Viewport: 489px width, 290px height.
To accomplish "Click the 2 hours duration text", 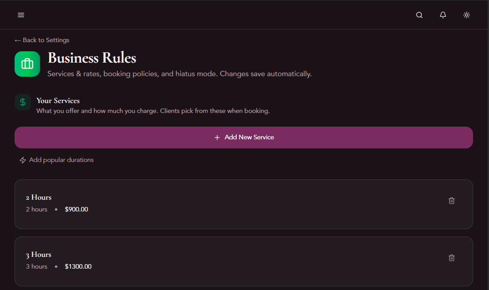I will [36, 209].
